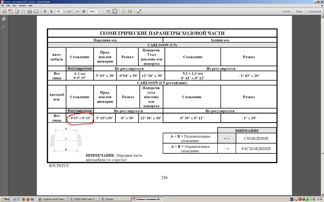This screenshot has height=202, width=324.
Task: Click the РАСХОЖДЕНИЕ cell
Action: tap(256, 149)
